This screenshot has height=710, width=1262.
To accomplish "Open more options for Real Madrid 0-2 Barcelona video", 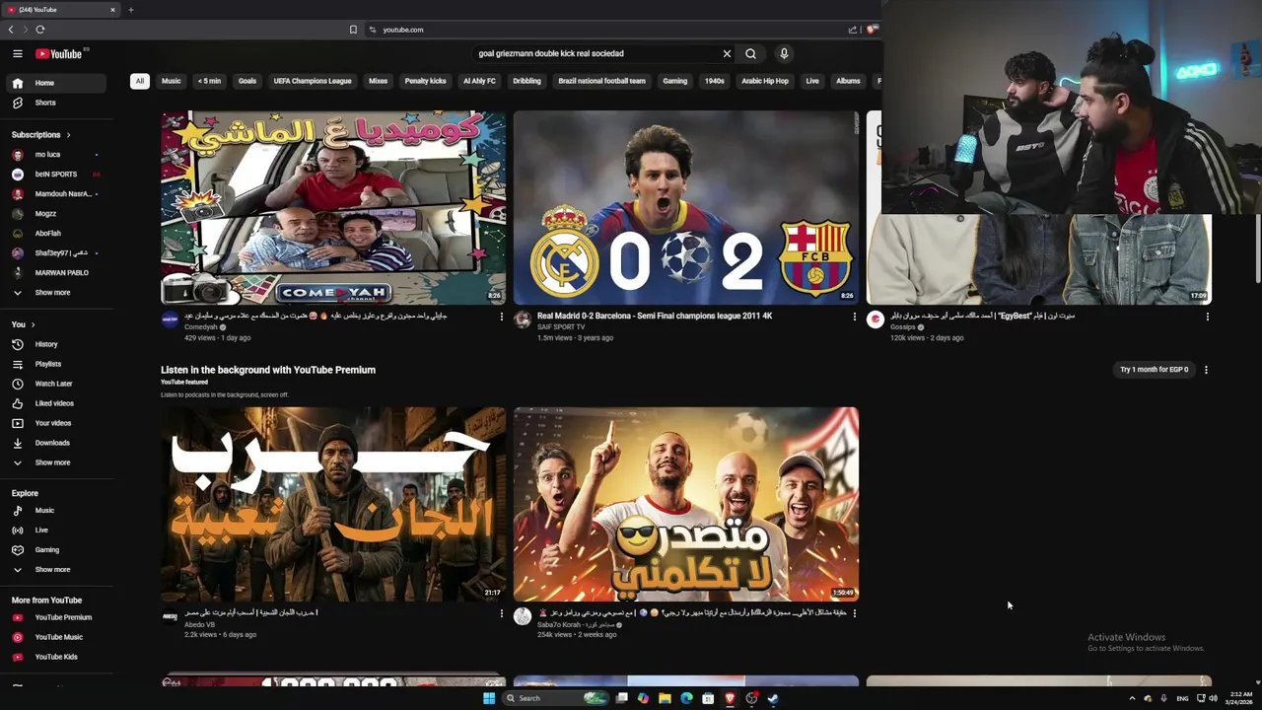I will [854, 317].
